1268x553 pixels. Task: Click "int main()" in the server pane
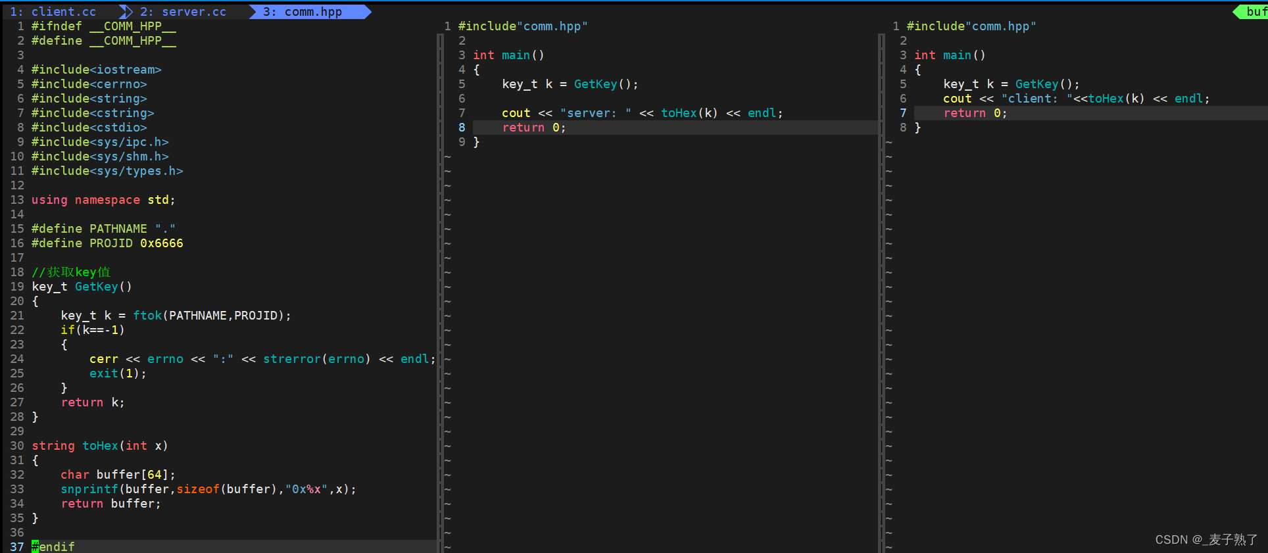tap(508, 55)
